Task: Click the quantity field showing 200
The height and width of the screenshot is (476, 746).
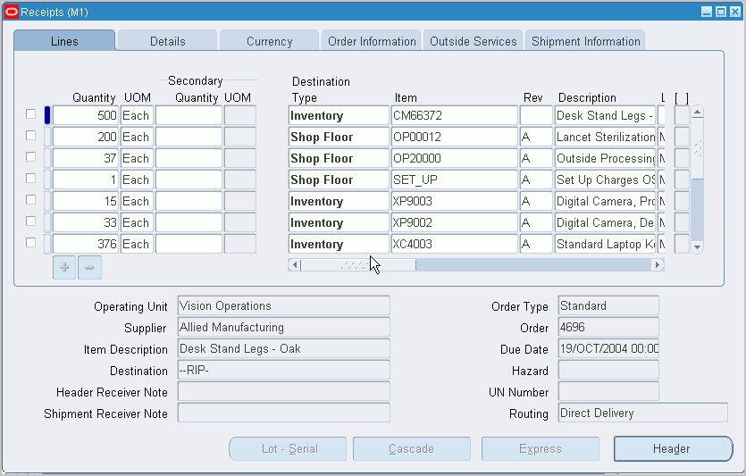Action: 86,137
